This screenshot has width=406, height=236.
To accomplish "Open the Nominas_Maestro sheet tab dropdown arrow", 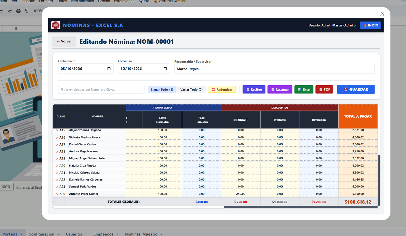I will (x=162, y=234).
